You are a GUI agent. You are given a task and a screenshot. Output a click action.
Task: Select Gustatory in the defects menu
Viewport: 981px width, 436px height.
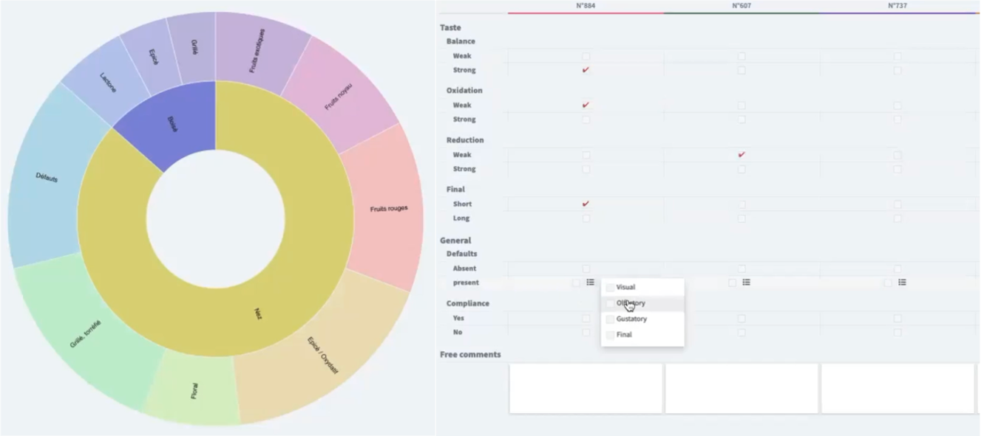633,319
